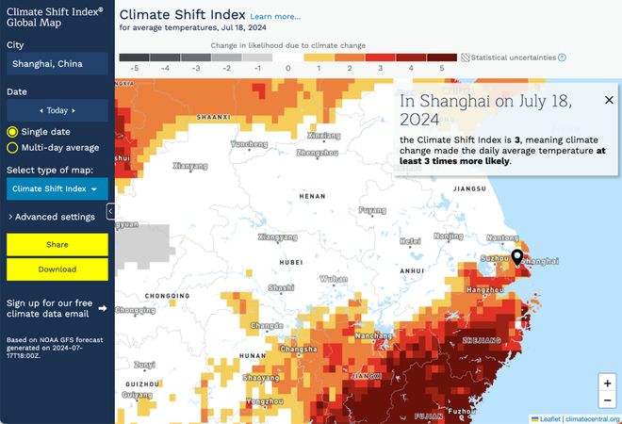Viewport: 622px width, 424px height.
Task: Open statistical uncertainties help question icon
Action: pyautogui.click(x=562, y=57)
